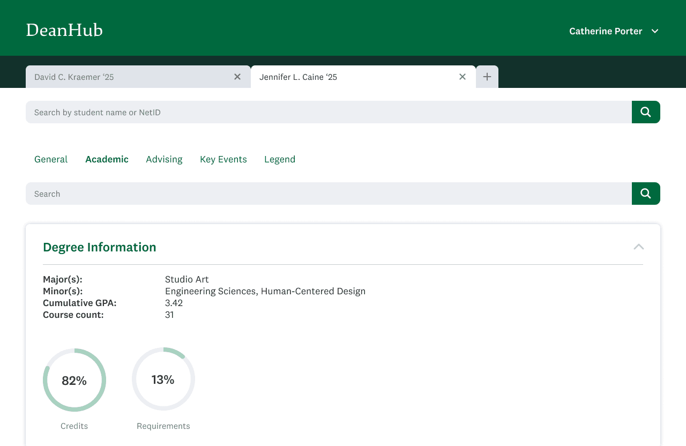Viewport: 686px width, 446px height.
Task: Click the student search magnifier button
Action: pos(646,112)
